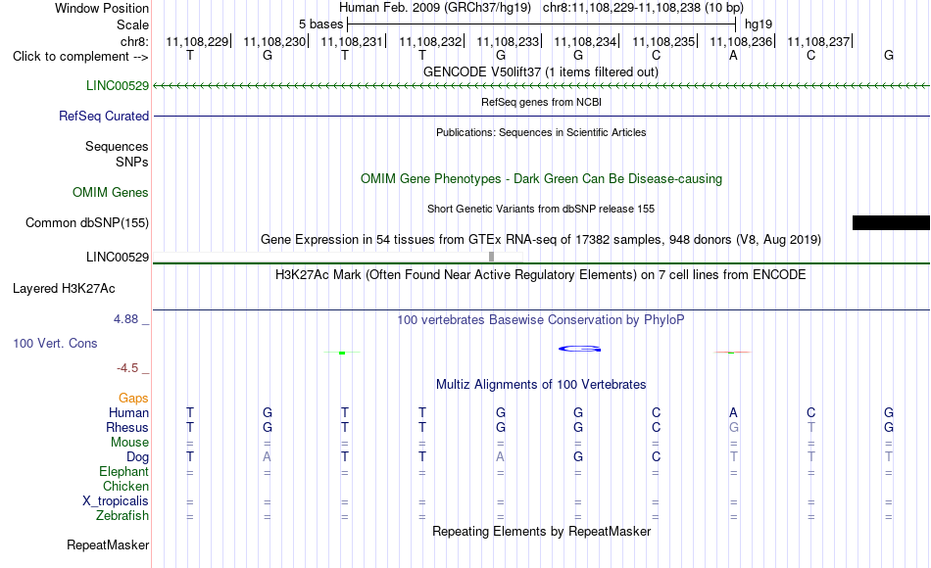The height and width of the screenshot is (568, 931).
Task: Click the 100 Vert. Cons label
Action: pos(55,343)
